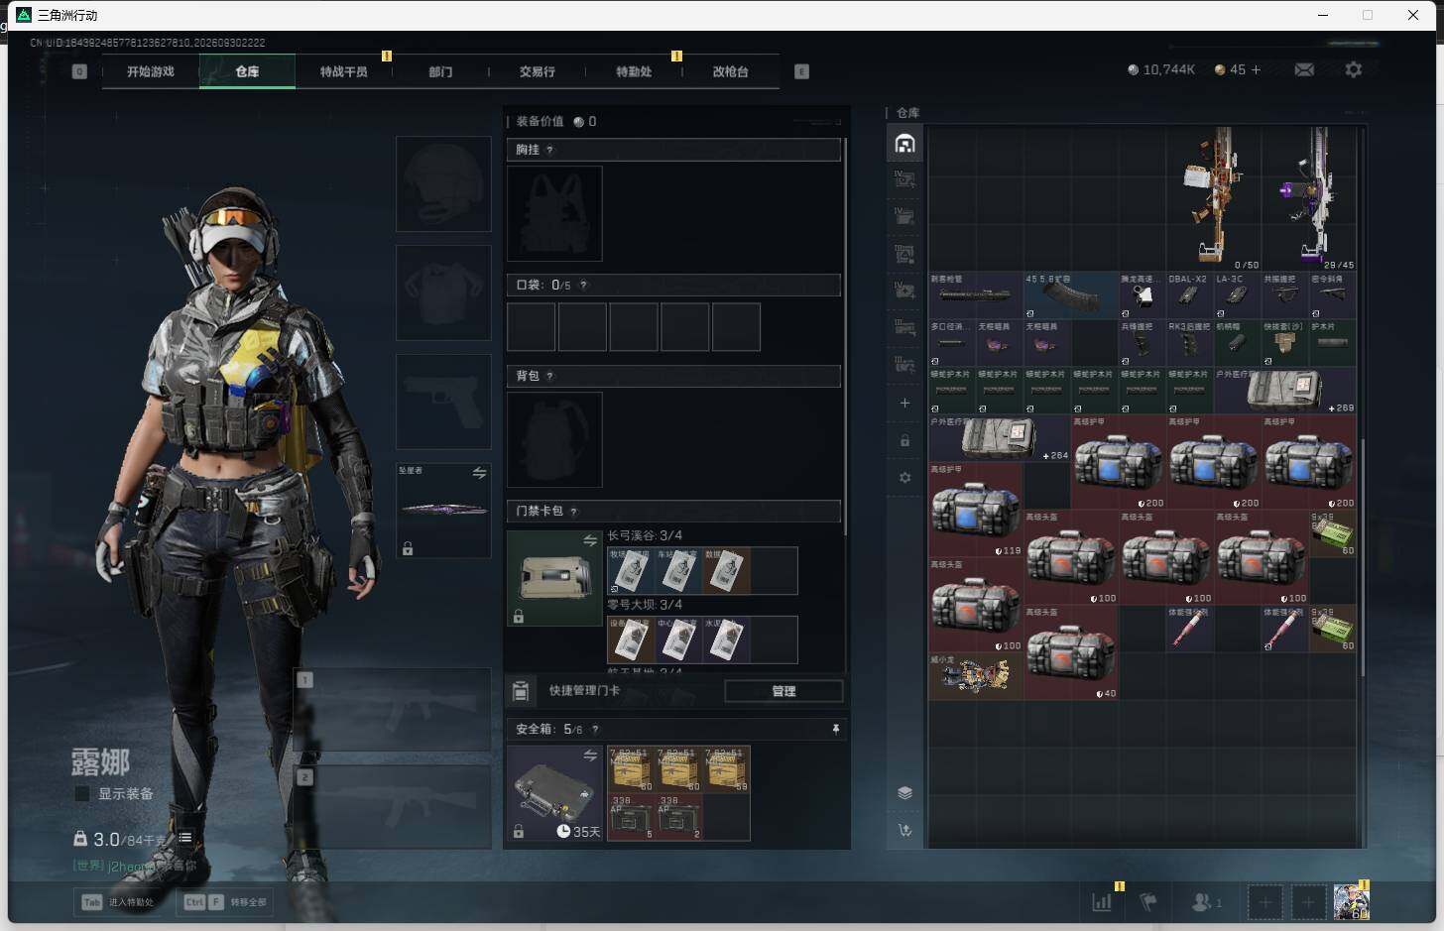Screen dimensions: 1444x931
Task: Select the empty helmet equipment slot
Action: click(x=443, y=184)
